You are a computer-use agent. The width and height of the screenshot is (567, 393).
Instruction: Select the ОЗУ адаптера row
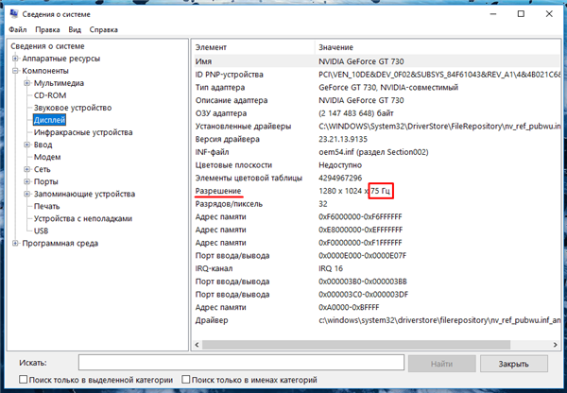pyautogui.click(x=377, y=113)
